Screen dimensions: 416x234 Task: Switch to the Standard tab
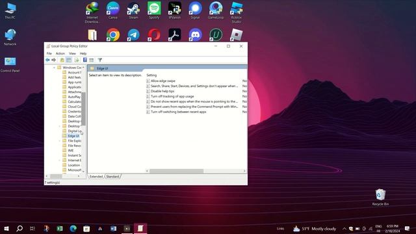pyautogui.click(x=112, y=176)
